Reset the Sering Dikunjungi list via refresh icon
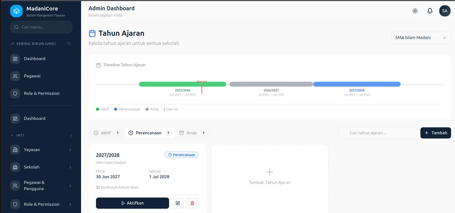The image size is (455, 213). pos(69,44)
